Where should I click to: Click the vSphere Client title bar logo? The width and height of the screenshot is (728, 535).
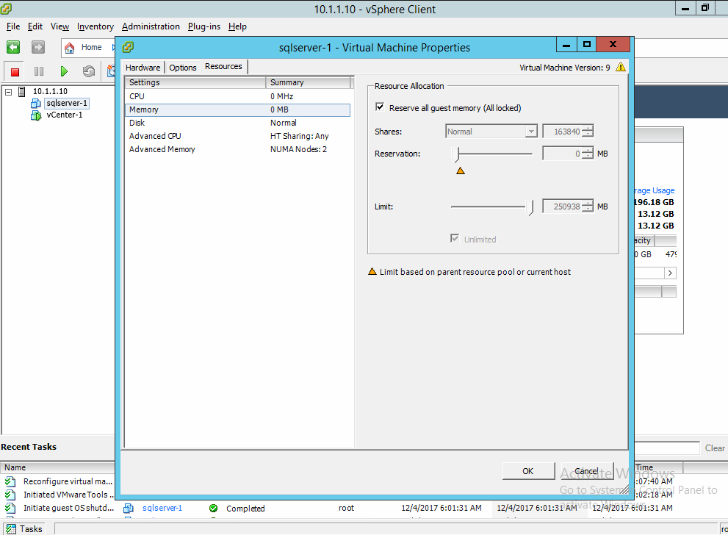pos(6,8)
